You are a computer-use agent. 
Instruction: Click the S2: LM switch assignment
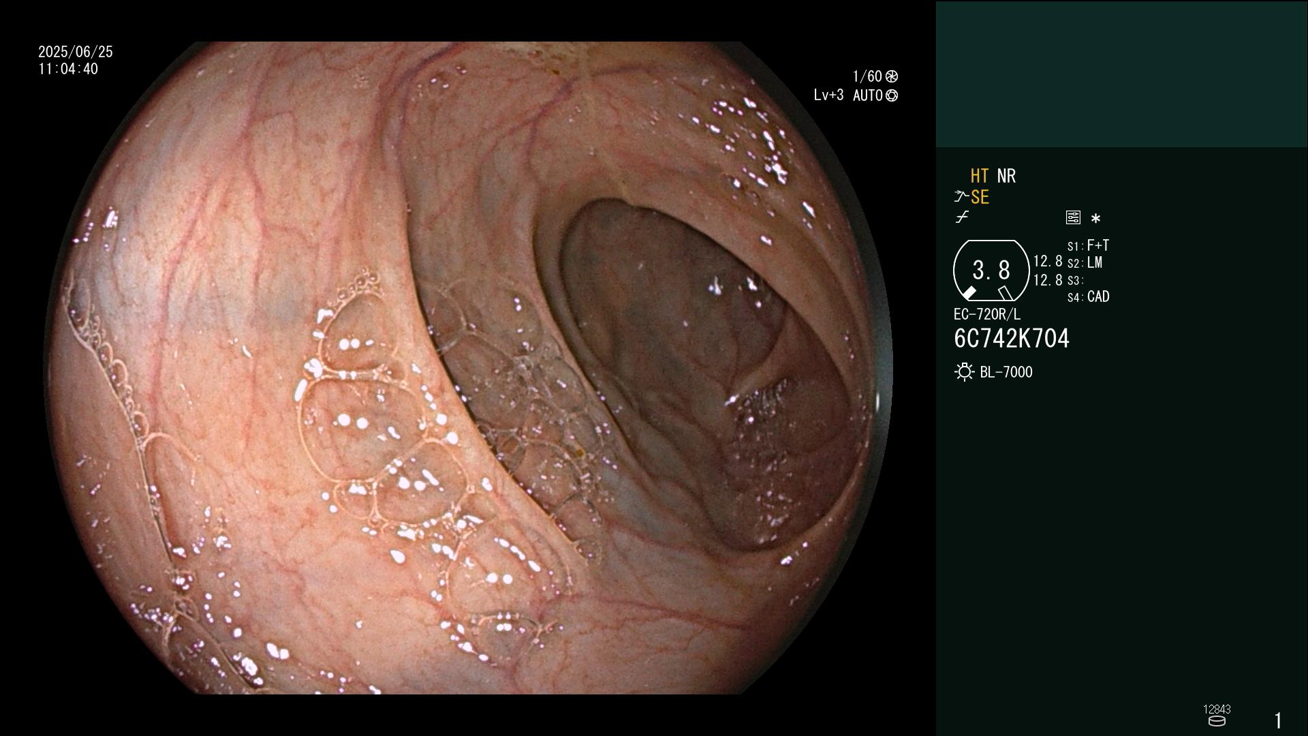point(1085,262)
